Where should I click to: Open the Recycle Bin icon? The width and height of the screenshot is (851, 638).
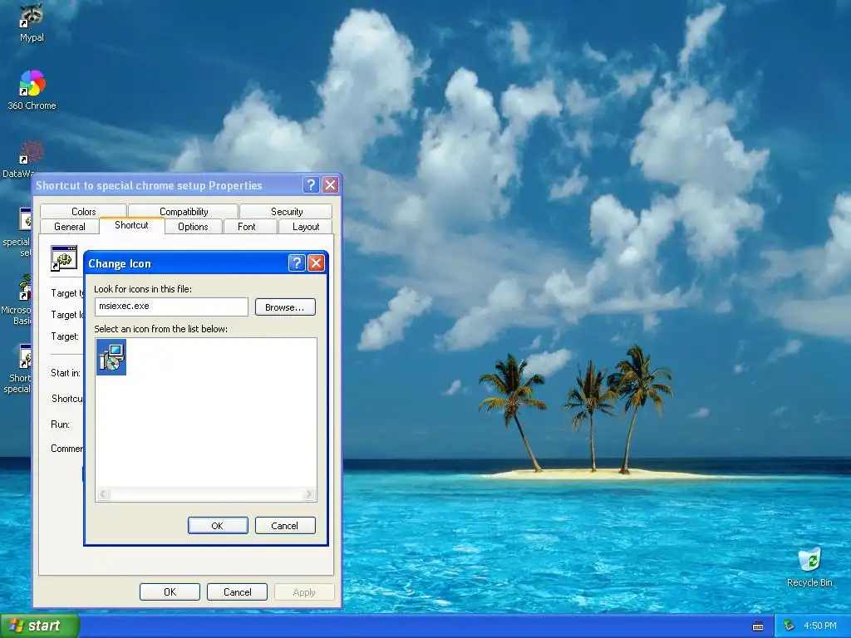[809, 567]
